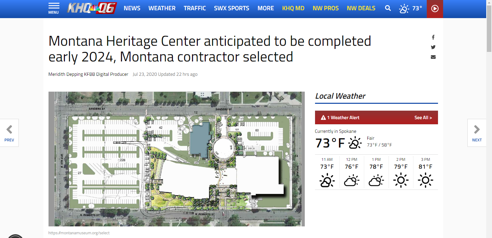Click the 81°F forecast temperature

point(425,167)
